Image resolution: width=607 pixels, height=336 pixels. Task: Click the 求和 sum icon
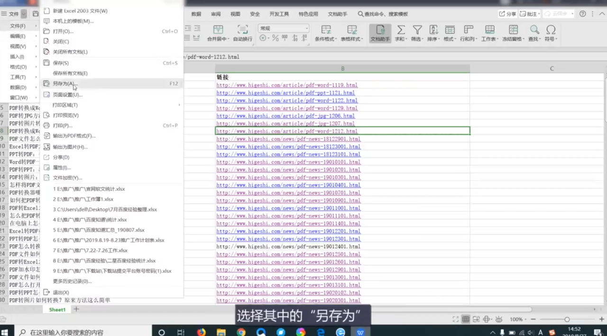[x=401, y=30]
